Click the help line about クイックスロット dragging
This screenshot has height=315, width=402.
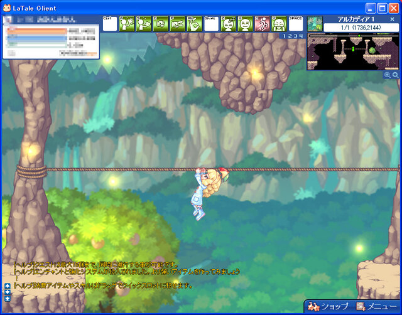point(103,286)
